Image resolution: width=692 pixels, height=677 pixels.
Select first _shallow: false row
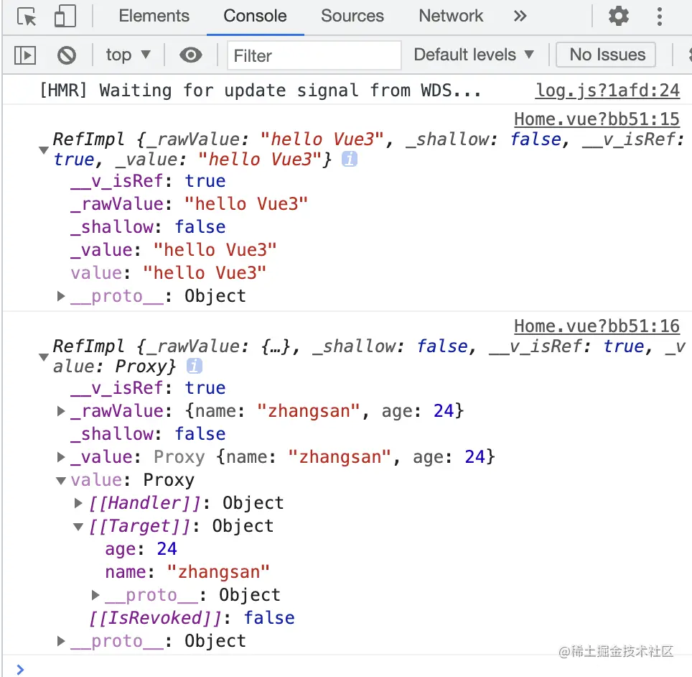click(x=149, y=227)
